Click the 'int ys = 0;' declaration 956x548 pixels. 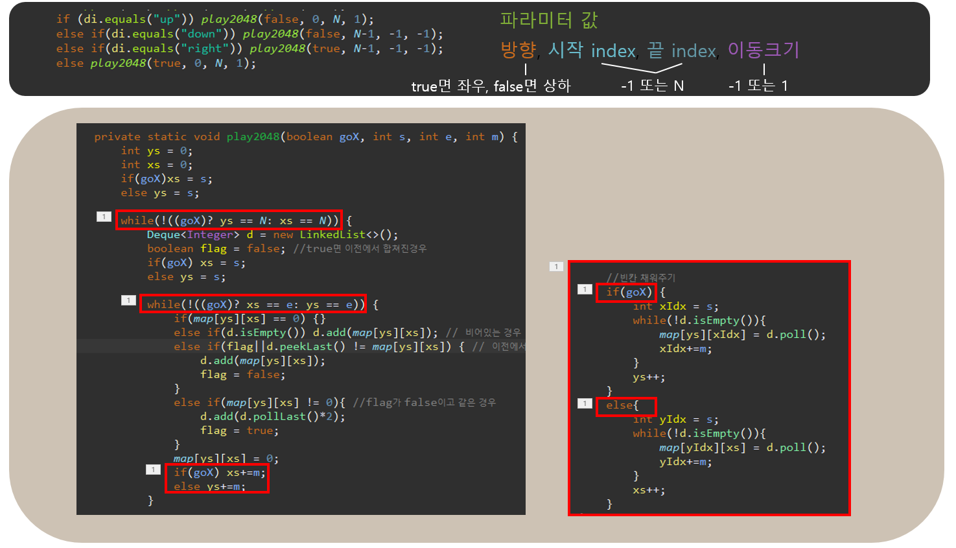[157, 151]
